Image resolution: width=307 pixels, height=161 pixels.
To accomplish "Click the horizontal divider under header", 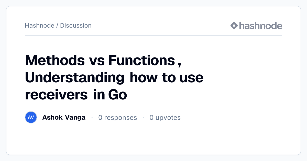I will point(153,35).
